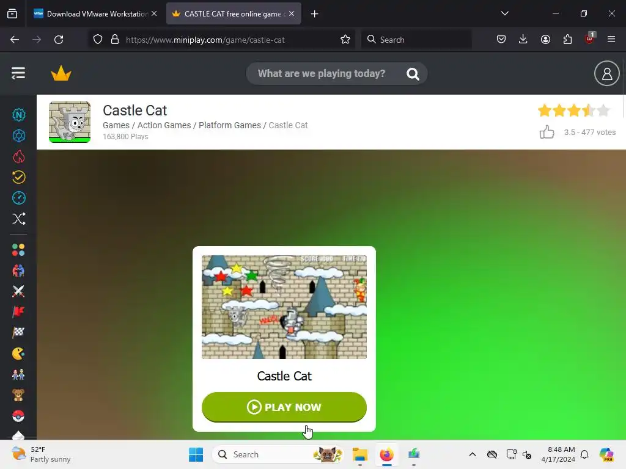Click the Castle Cat icon in page header

(70, 122)
